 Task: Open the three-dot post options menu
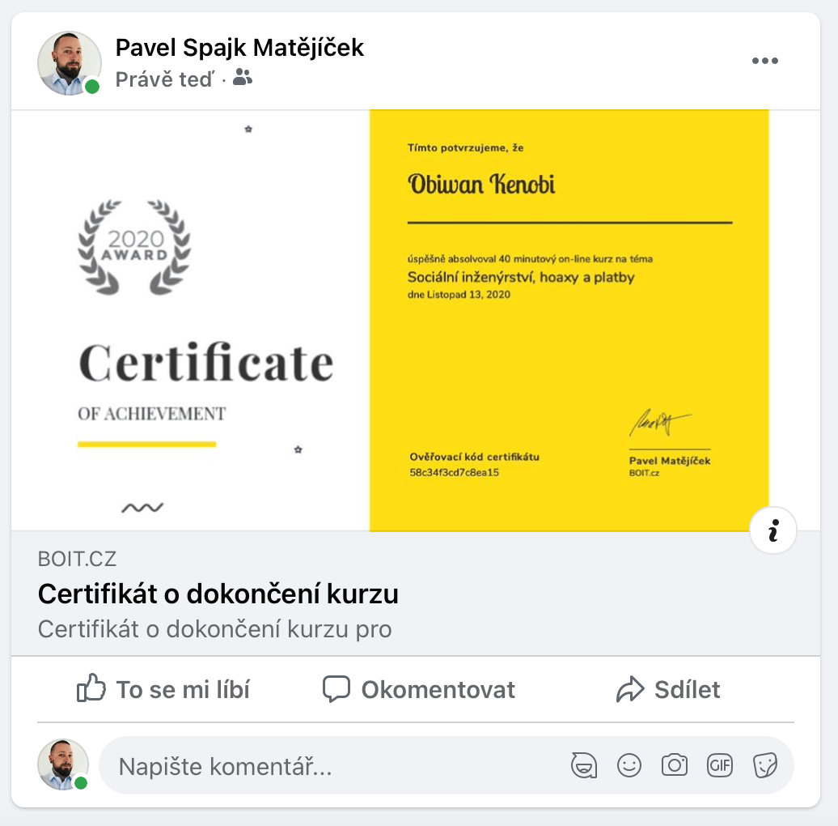click(764, 61)
